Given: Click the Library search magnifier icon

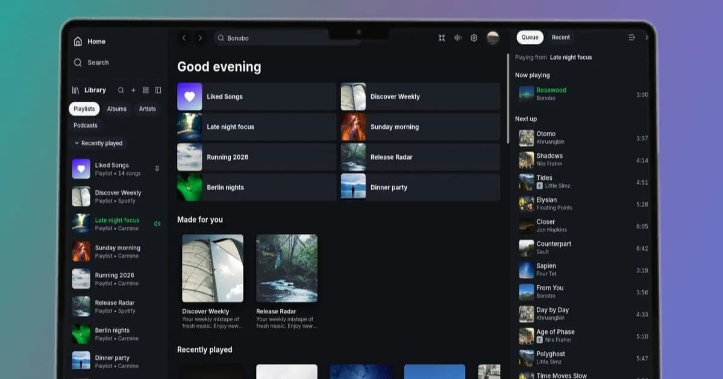Looking at the screenshot, I should point(120,90).
